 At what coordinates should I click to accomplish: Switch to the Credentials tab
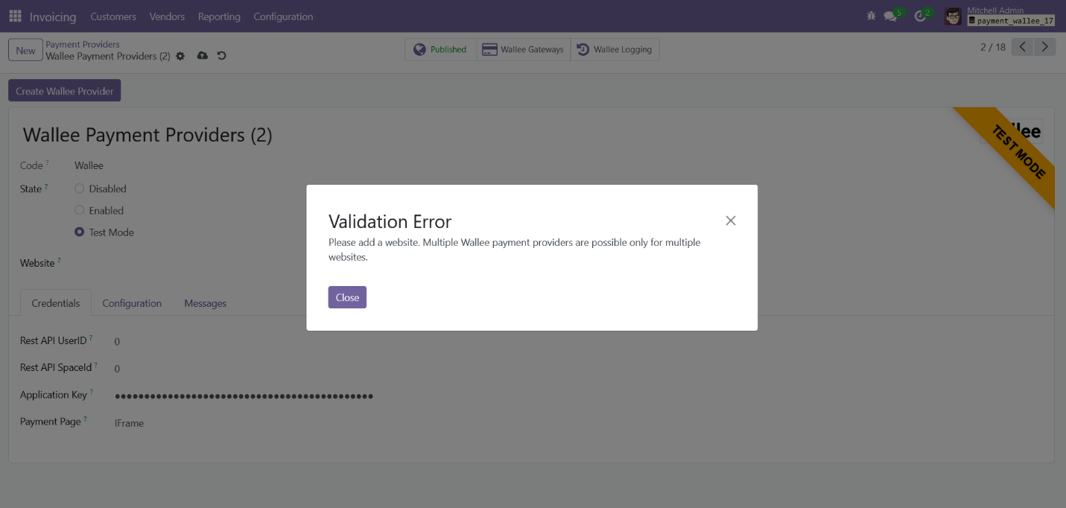point(56,303)
